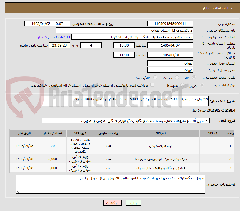Click the response deadline date field 1405/04/07

(170, 45)
